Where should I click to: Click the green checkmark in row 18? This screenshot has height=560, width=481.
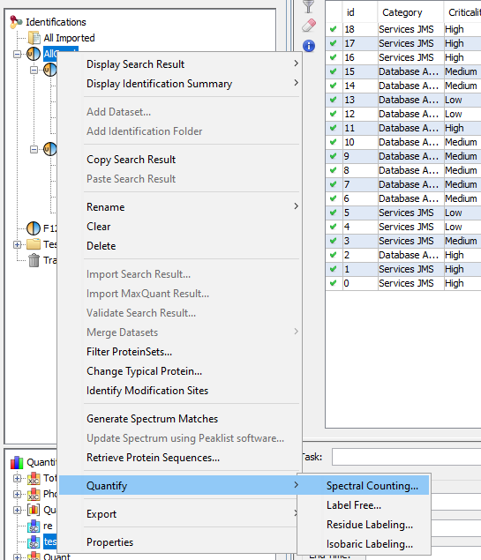(x=333, y=29)
